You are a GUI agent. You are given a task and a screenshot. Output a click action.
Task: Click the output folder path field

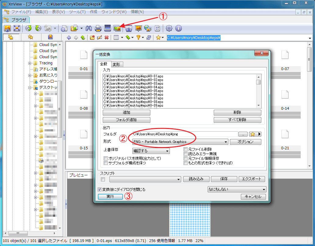click(x=185, y=134)
